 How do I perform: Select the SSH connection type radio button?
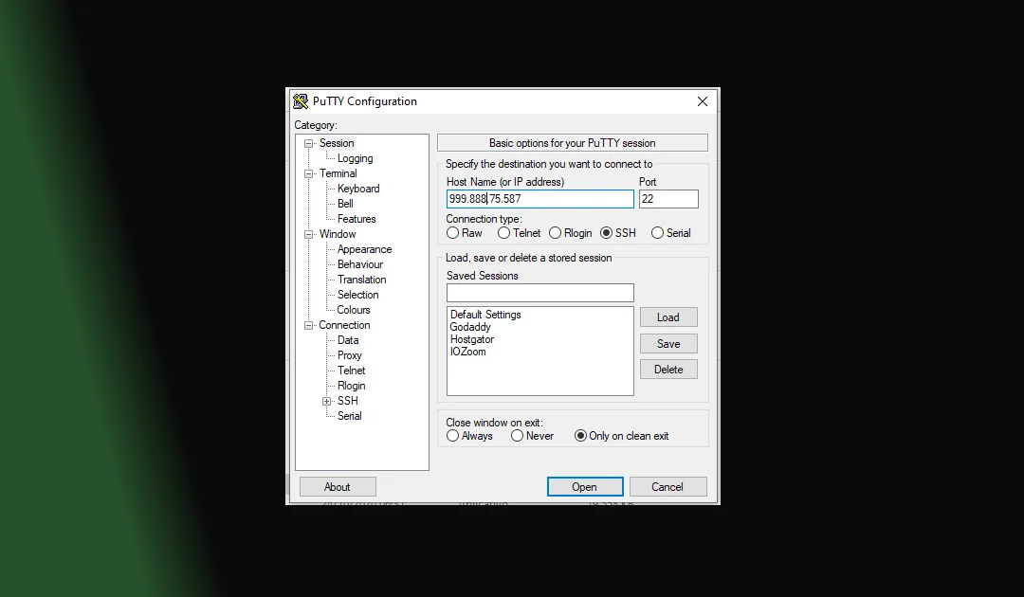(606, 233)
